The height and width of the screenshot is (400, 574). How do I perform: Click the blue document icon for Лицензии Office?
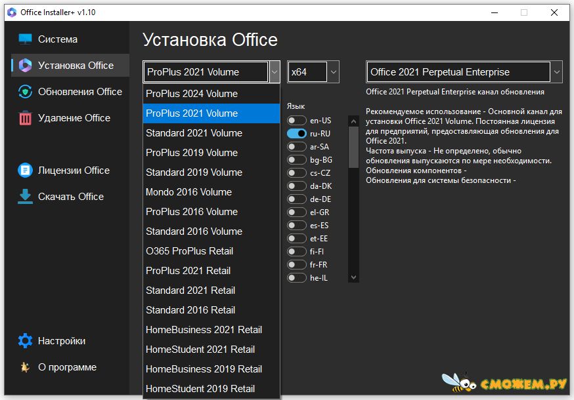point(25,170)
